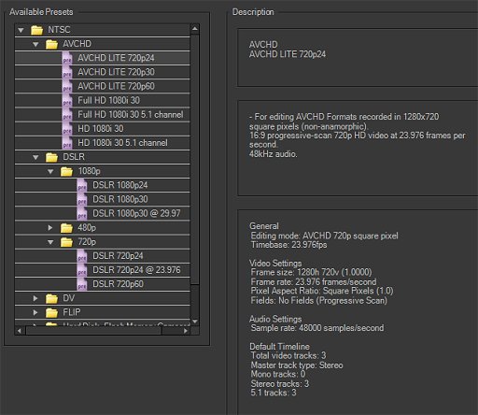The height and width of the screenshot is (415, 478).
Task: Select the FLIP folder label
Action: [72, 312]
